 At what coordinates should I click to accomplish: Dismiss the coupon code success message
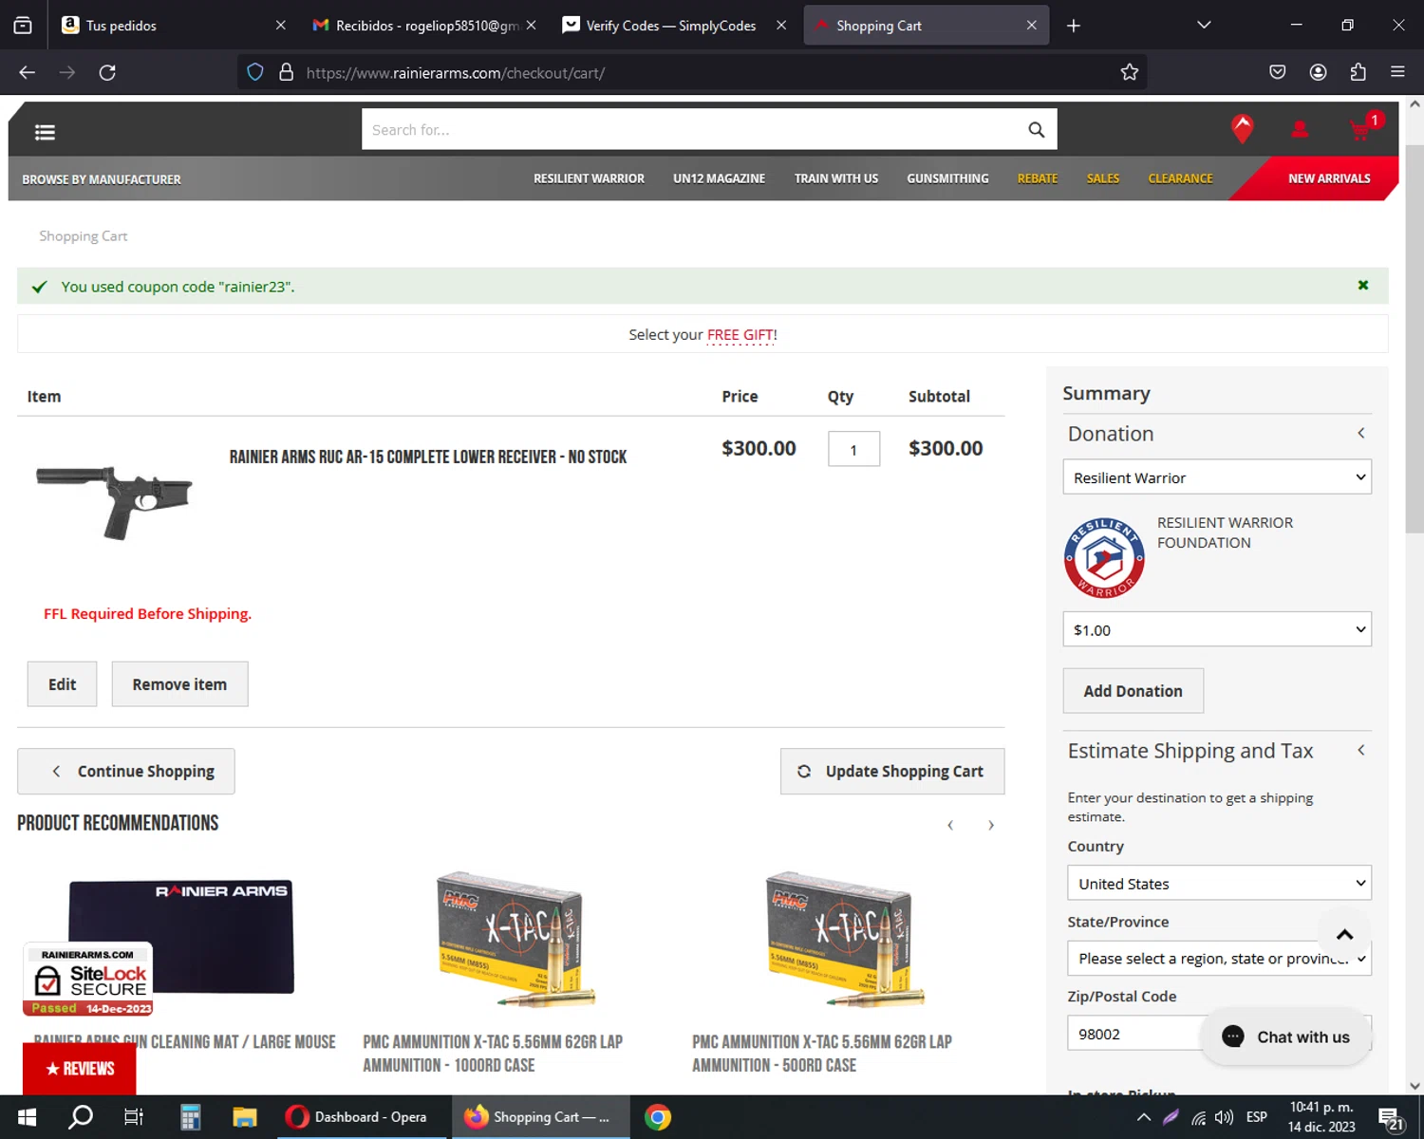pyautogui.click(x=1363, y=285)
